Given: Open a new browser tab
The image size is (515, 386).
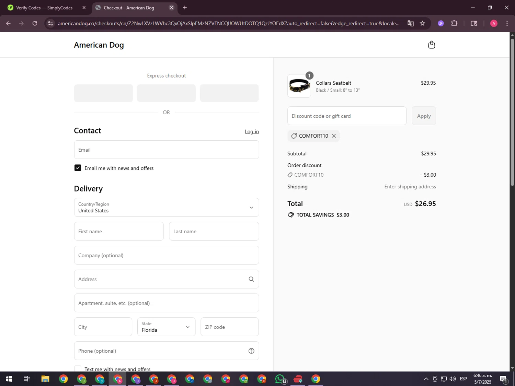Looking at the screenshot, I should click(185, 8).
